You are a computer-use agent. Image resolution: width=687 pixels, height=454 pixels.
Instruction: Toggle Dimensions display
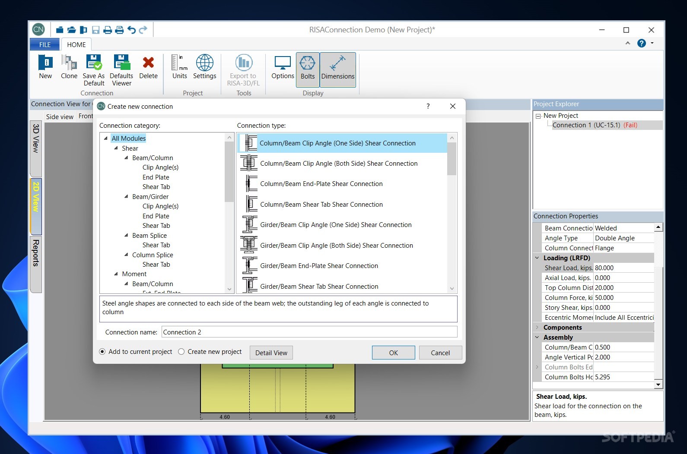point(338,69)
